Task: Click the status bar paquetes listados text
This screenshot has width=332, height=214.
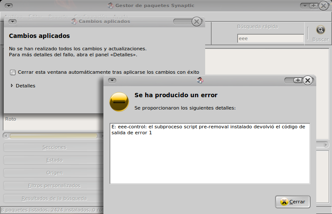Action: pyautogui.click(x=52, y=210)
